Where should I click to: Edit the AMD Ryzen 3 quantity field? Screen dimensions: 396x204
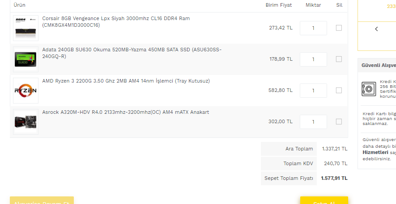(x=313, y=91)
